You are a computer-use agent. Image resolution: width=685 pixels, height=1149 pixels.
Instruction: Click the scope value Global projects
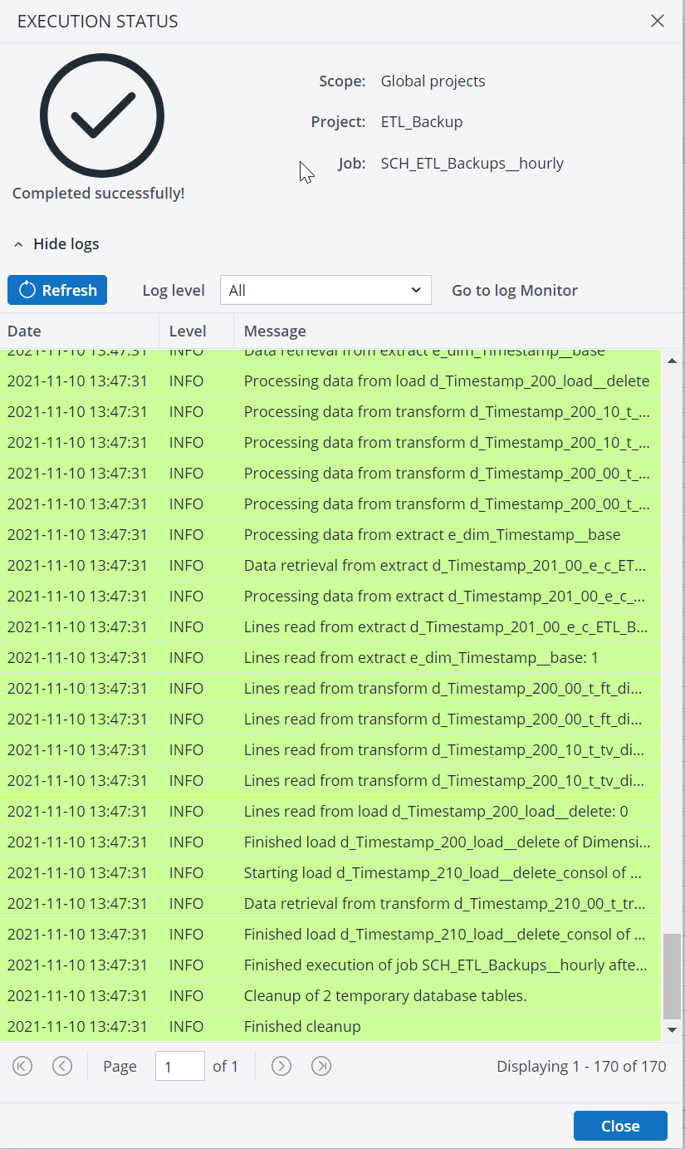click(x=433, y=81)
